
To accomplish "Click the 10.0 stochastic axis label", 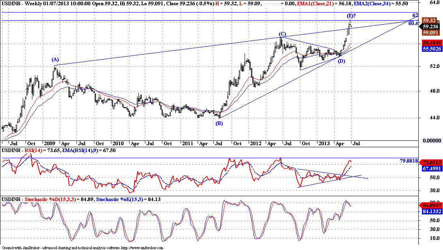I will pyautogui.click(x=434, y=238).
